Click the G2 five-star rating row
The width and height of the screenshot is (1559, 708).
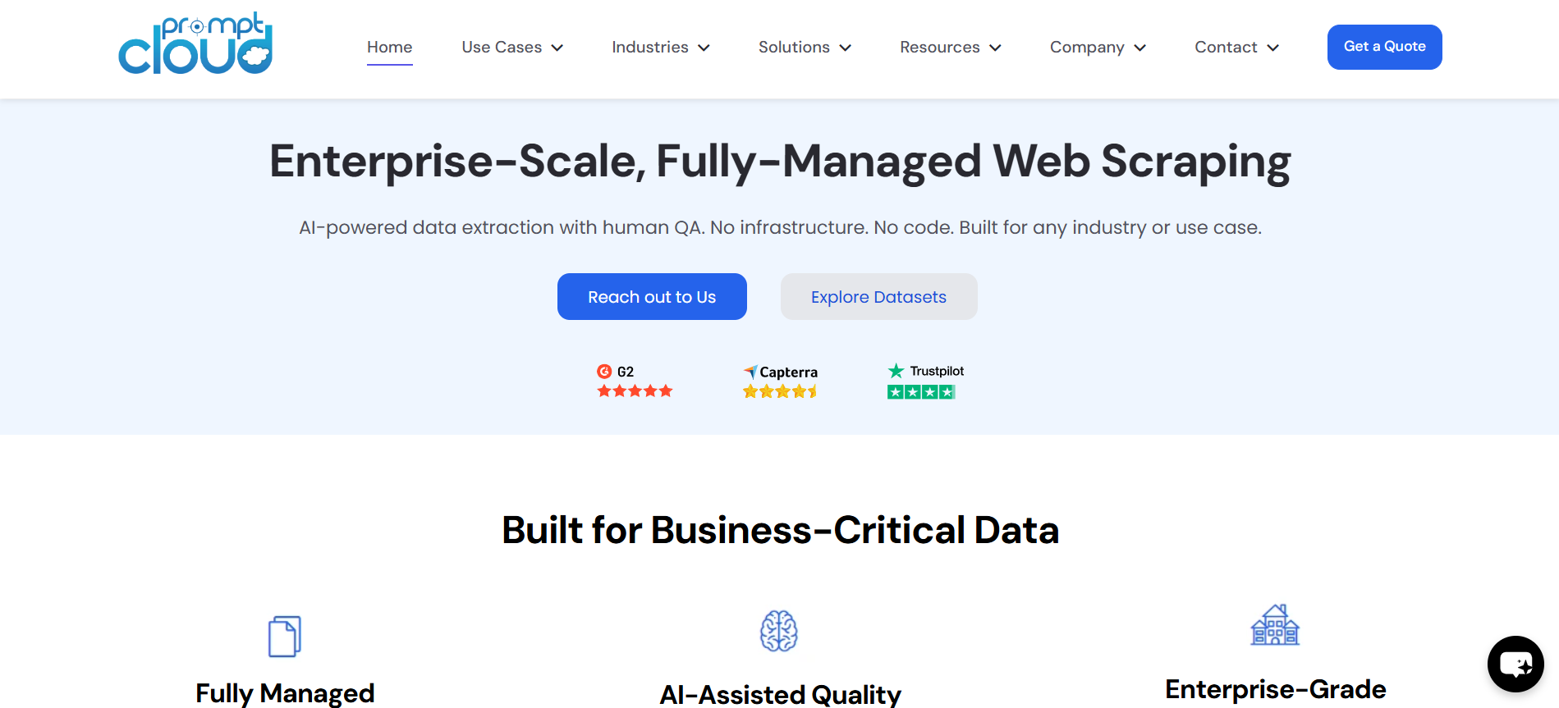(x=635, y=391)
